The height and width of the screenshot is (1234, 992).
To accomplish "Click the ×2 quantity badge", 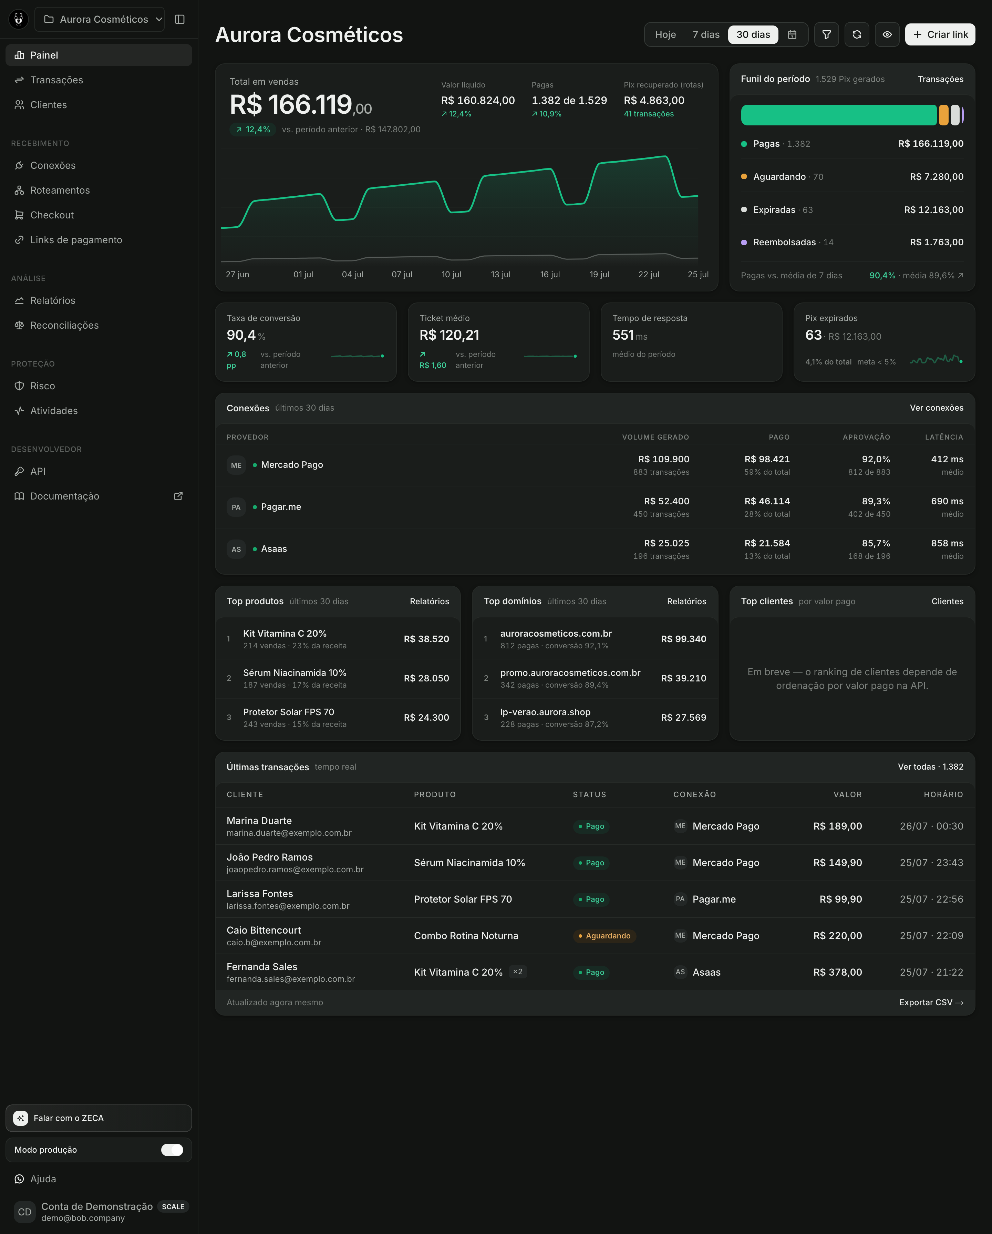I will pyautogui.click(x=518, y=972).
